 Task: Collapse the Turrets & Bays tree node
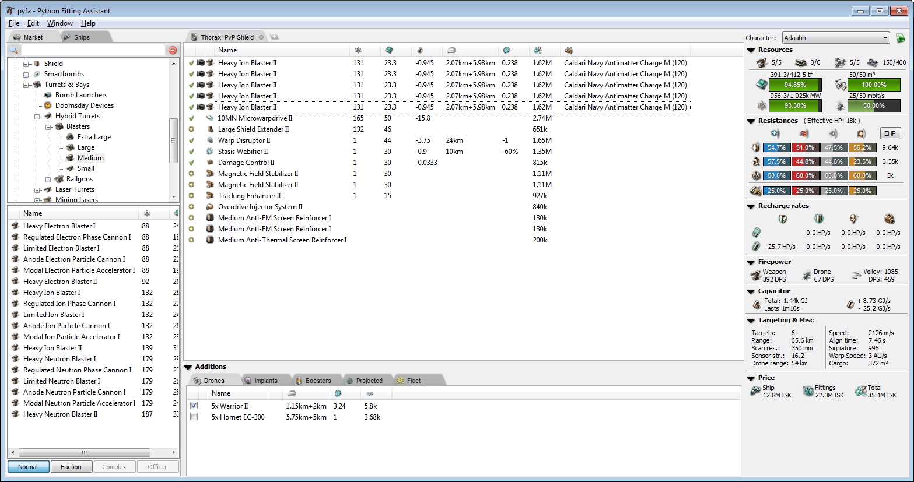click(x=26, y=85)
